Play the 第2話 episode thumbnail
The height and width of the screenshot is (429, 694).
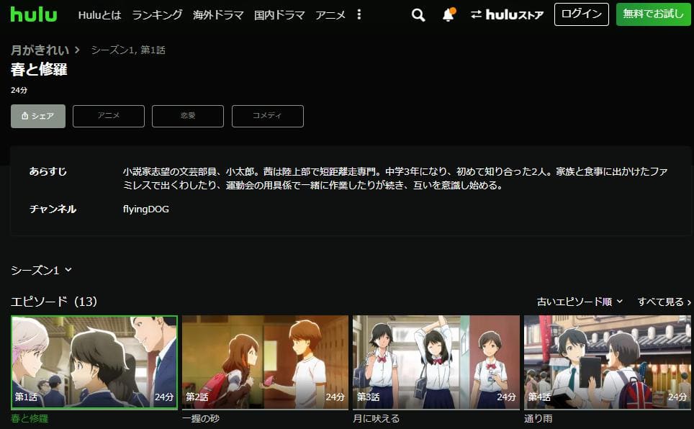[265, 362]
